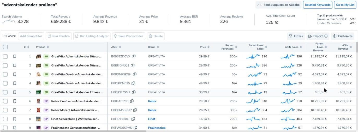
Task: Select checkbox for Reber Confiserie row 6
Action: coord(5,101)
